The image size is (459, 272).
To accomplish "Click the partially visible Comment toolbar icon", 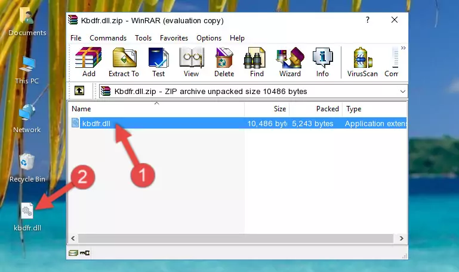I will [x=392, y=62].
